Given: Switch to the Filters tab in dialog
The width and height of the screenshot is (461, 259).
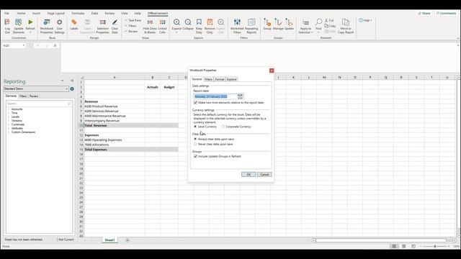Looking at the screenshot, I should coord(208,79).
